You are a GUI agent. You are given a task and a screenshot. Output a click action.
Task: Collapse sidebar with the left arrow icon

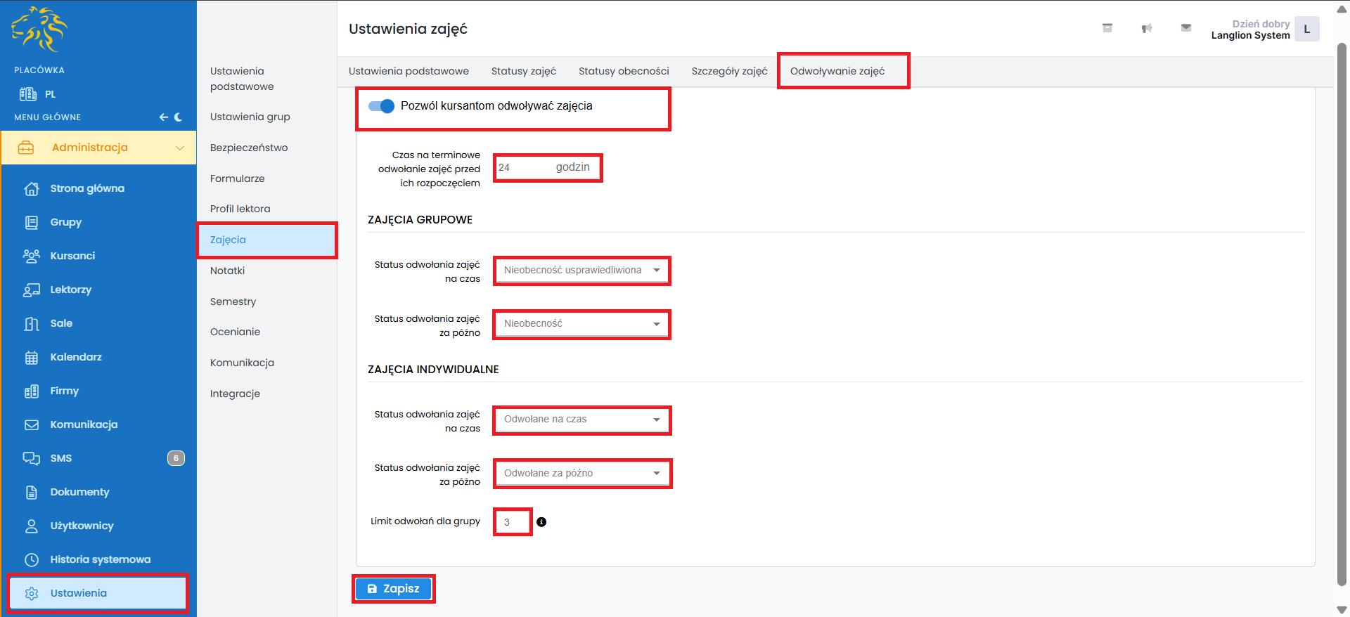[163, 117]
